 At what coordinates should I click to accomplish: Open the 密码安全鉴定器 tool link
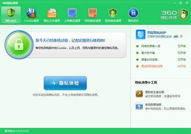coord(154,92)
